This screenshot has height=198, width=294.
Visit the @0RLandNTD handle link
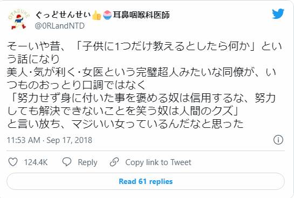pos(60,26)
